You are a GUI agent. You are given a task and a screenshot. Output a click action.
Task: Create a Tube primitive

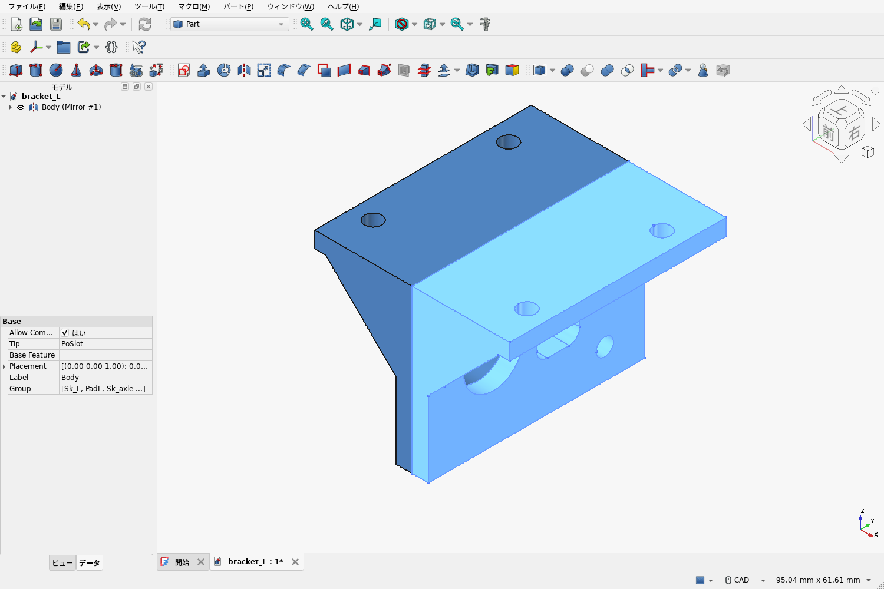116,71
